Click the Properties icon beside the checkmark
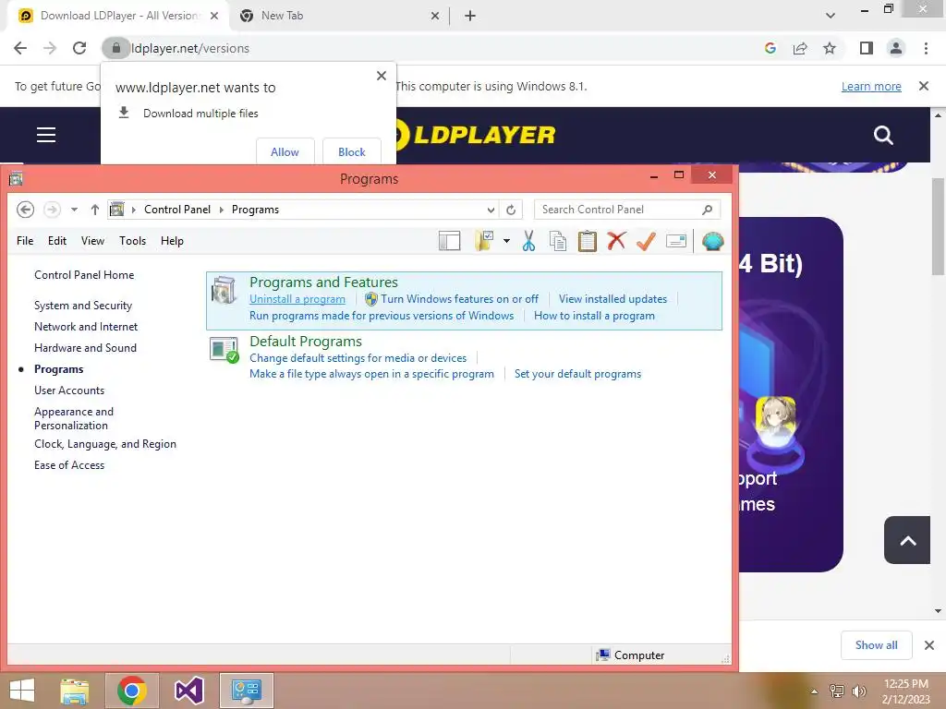The width and height of the screenshot is (946, 709). pos(675,241)
